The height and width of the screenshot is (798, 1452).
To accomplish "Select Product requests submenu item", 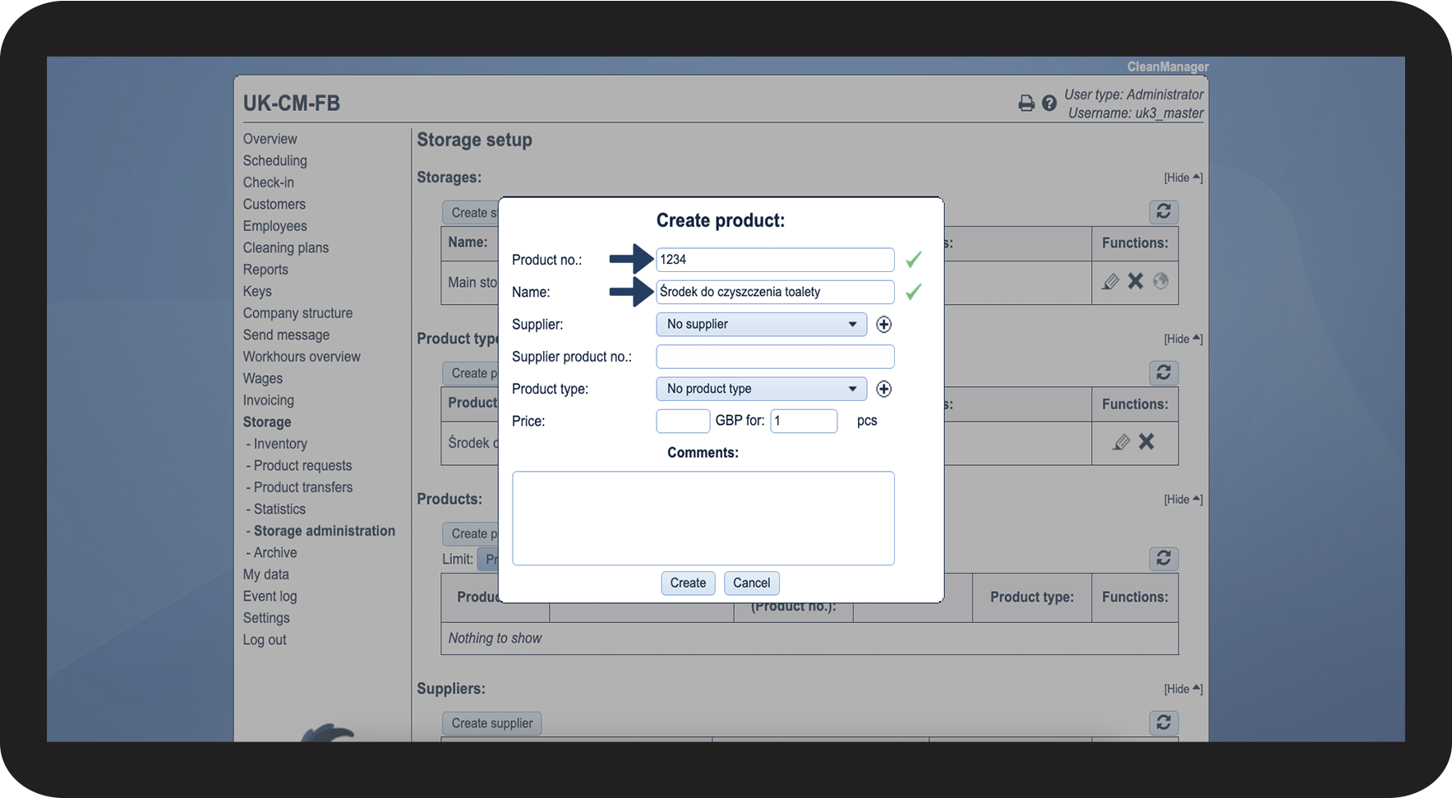I will [x=302, y=466].
